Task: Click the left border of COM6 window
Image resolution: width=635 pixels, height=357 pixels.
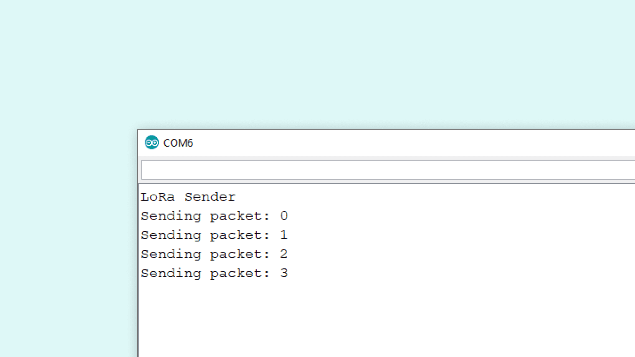Action: [x=138, y=264]
